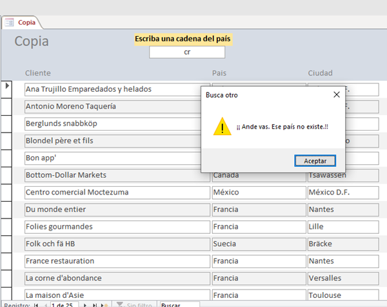This screenshot has width=387, height=307.
Task: Click the 'Copia' form title heading
Action: [x=32, y=41]
